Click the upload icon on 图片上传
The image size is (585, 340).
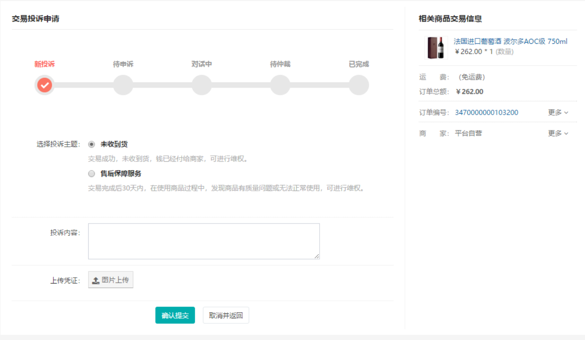[x=96, y=280]
